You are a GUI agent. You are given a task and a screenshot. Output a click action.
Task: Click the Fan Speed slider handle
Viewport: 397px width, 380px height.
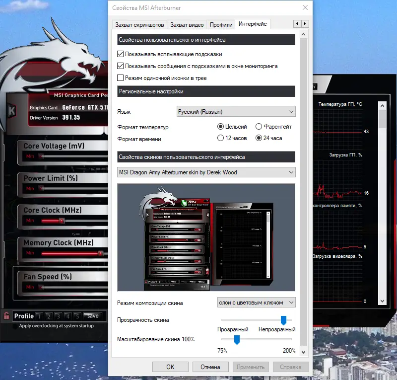[42, 287]
